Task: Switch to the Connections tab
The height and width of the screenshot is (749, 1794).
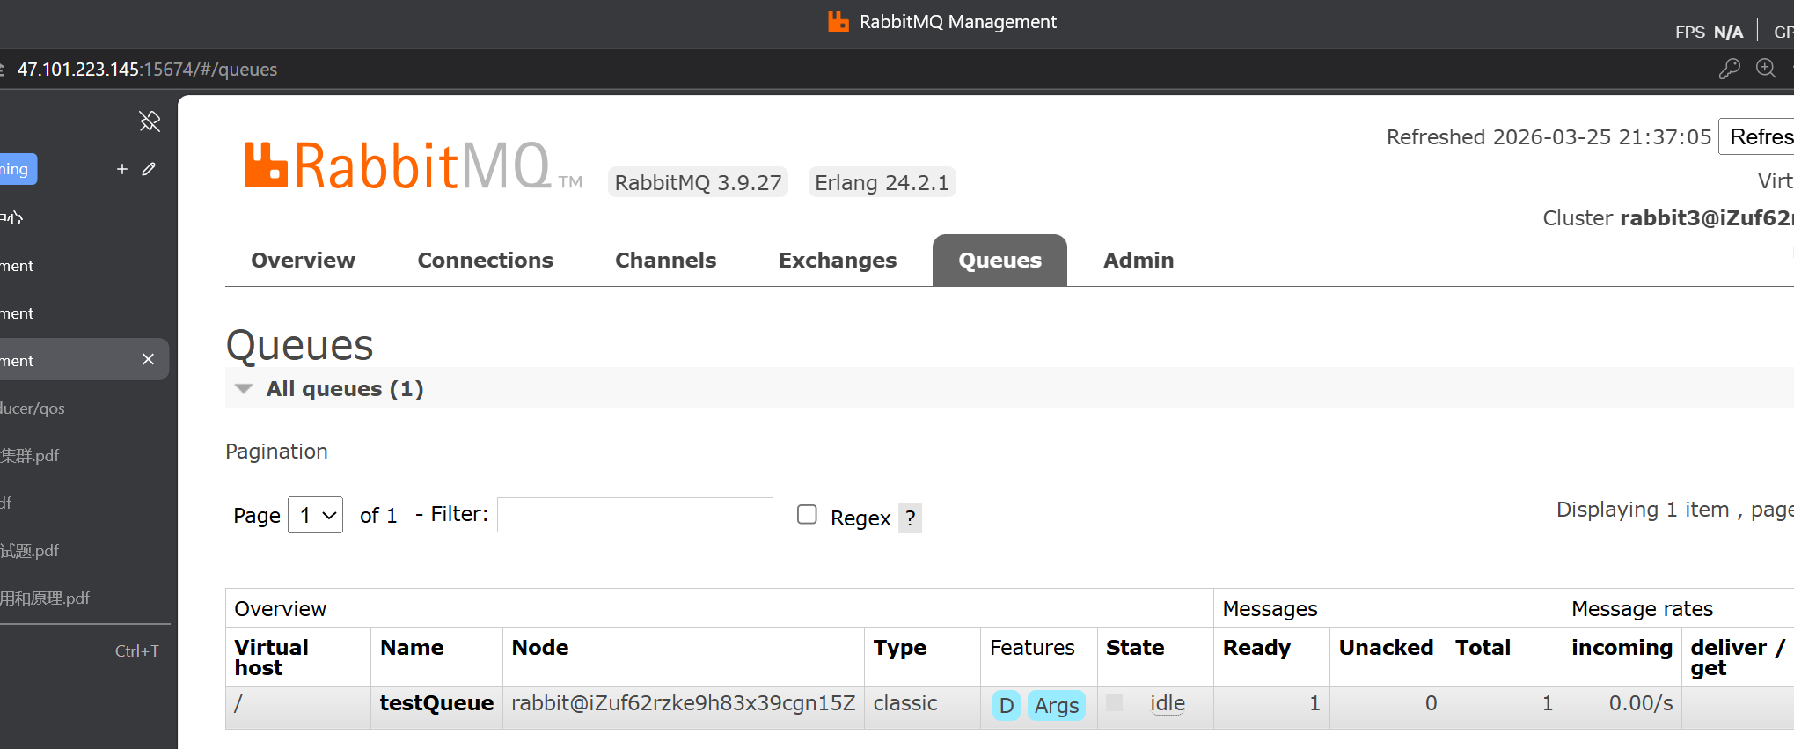Action: click(485, 261)
